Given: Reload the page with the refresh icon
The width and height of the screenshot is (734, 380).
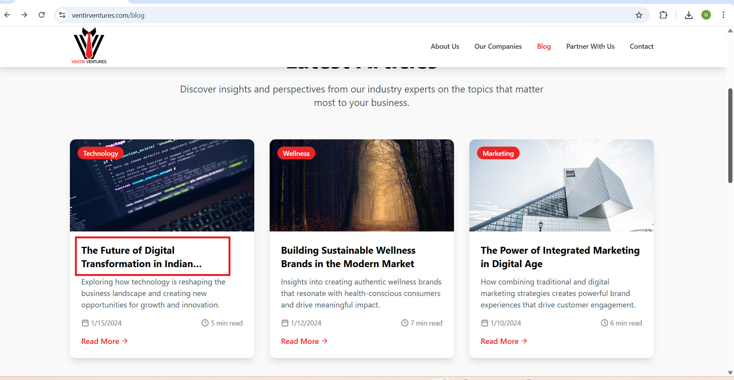Looking at the screenshot, I should (41, 15).
